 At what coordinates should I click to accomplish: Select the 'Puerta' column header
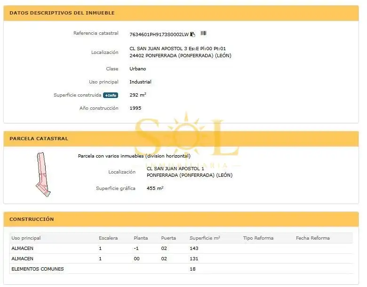pyautogui.click(x=168, y=238)
